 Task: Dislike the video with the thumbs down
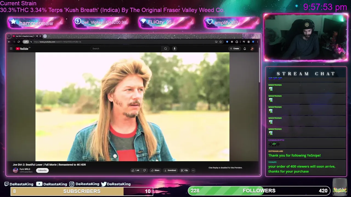tap(145, 170)
